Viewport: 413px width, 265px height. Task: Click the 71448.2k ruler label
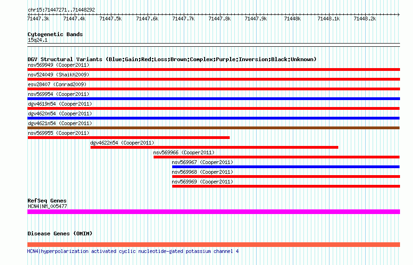(x=365, y=19)
